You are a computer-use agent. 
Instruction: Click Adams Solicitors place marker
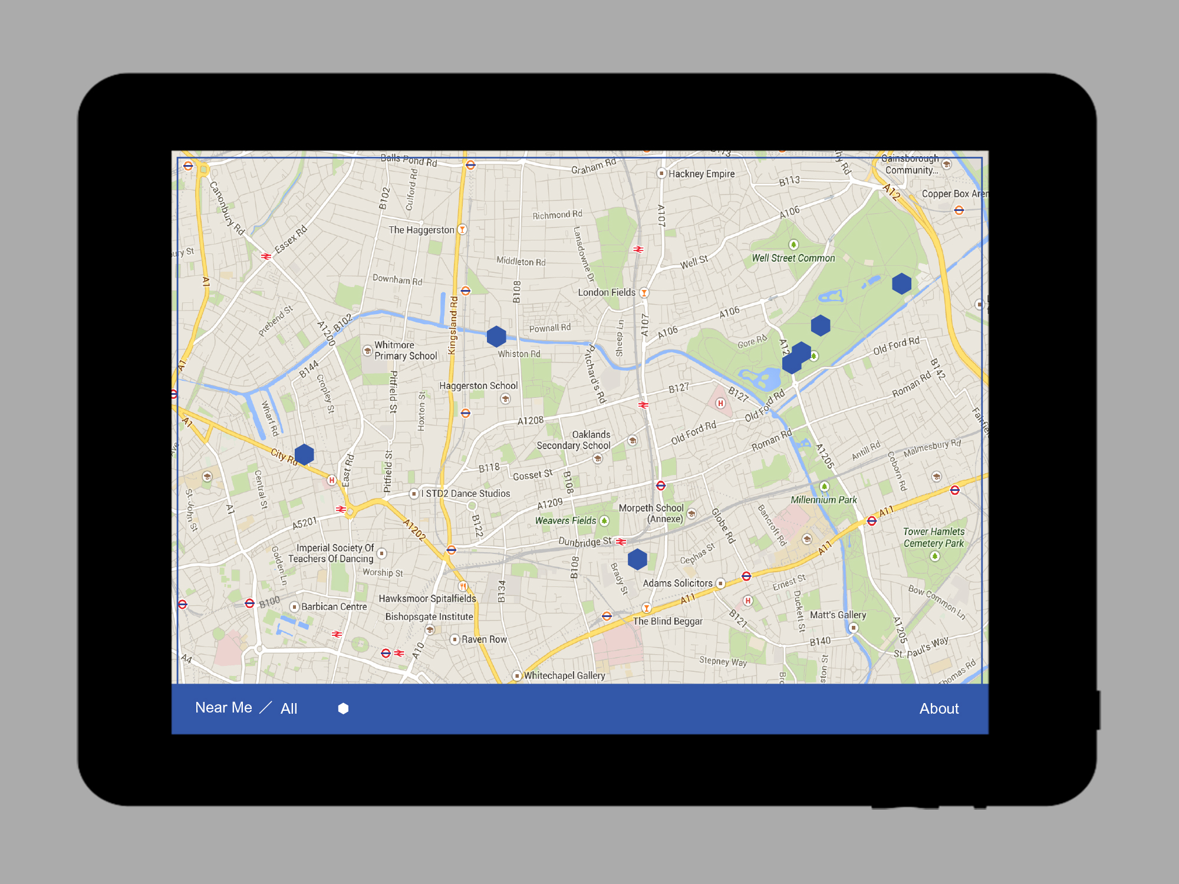pyautogui.click(x=720, y=583)
